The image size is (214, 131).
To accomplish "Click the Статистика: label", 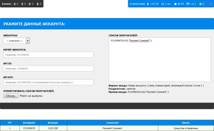I will pos(137,4).
